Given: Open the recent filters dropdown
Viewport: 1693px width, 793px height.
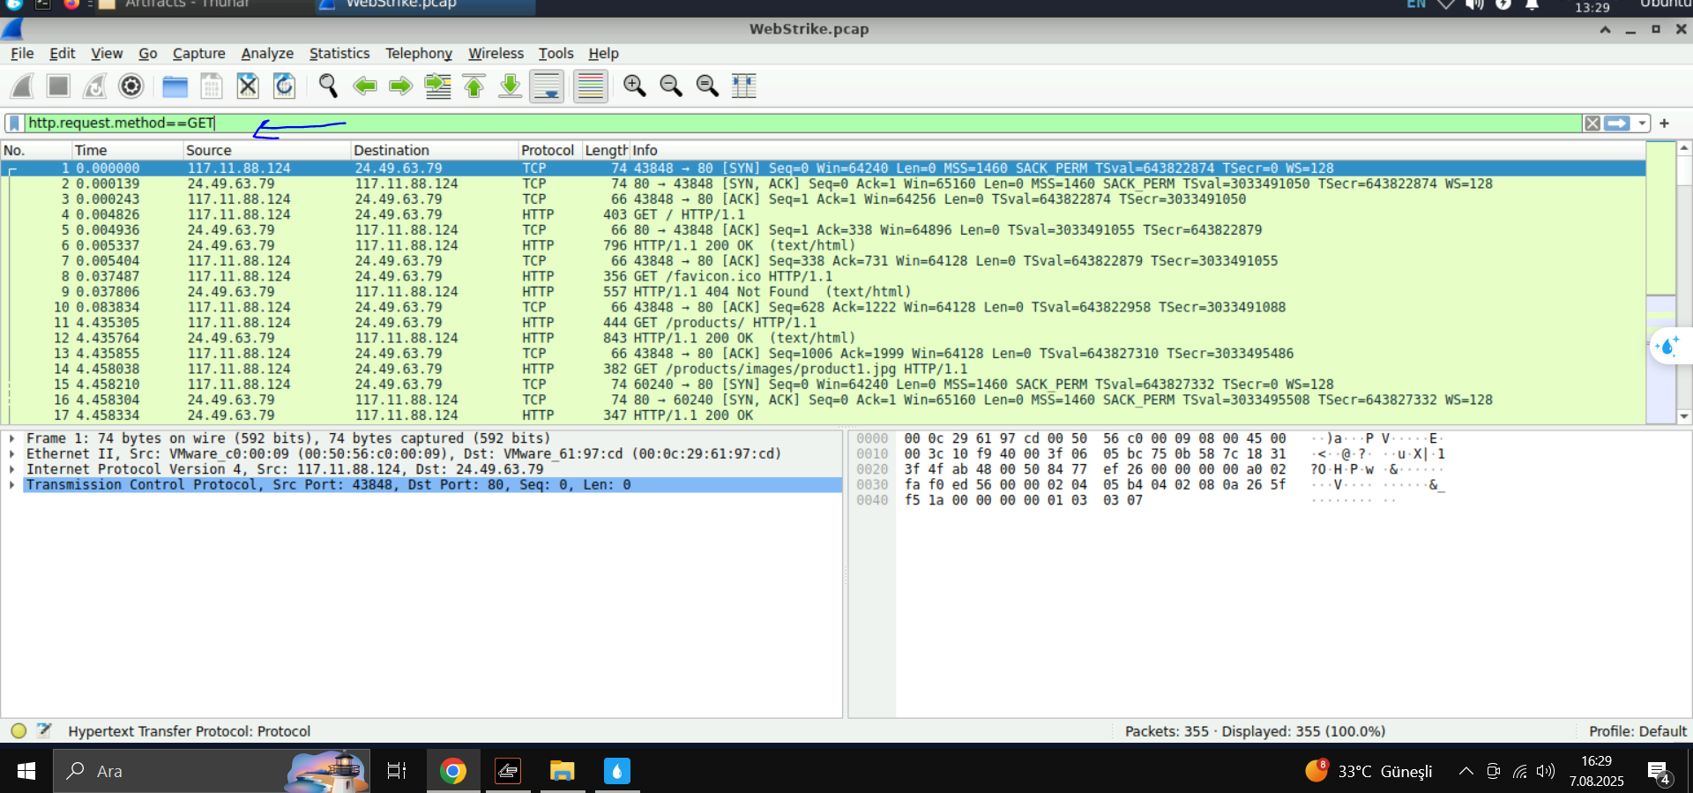Looking at the screenshot, I should click(1642, 123).
